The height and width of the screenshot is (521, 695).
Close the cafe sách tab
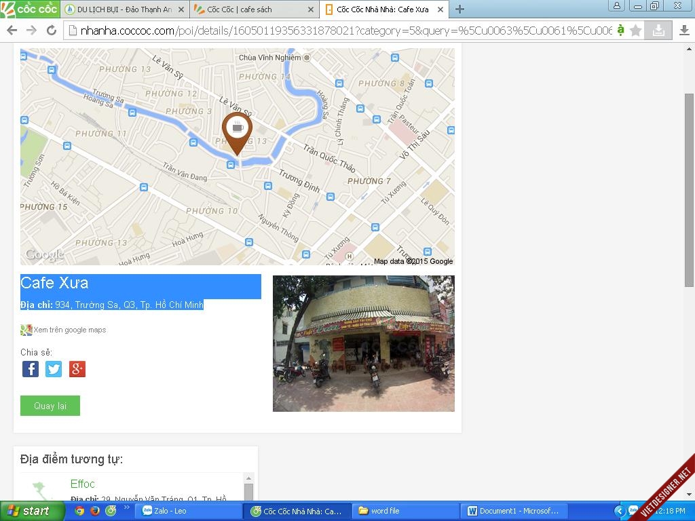tap(311, 9)
